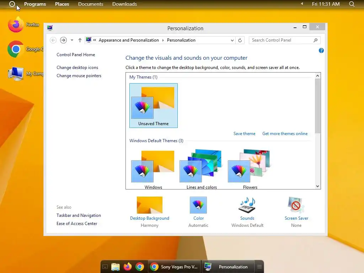Open the Downloads menu
This screenshot has width=364, height=273.
click(x=124, y=4)
